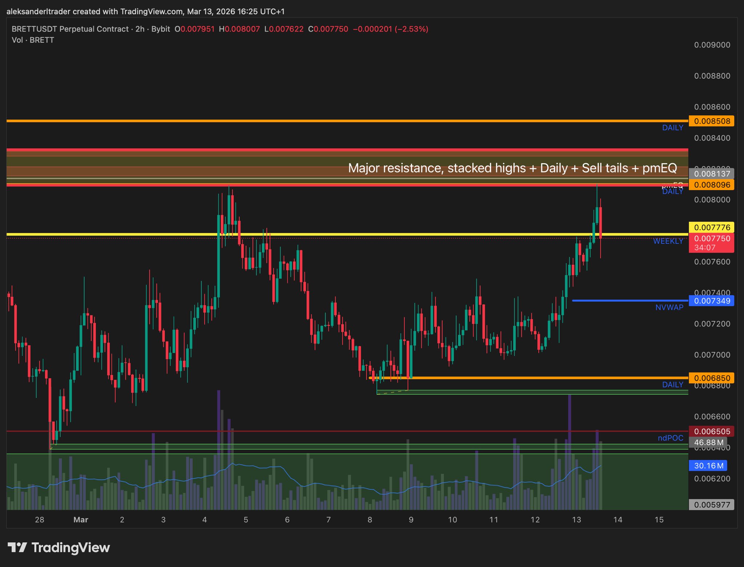Click the red current price 0.007750 label
744x567 pixels.
click(711, 239)
